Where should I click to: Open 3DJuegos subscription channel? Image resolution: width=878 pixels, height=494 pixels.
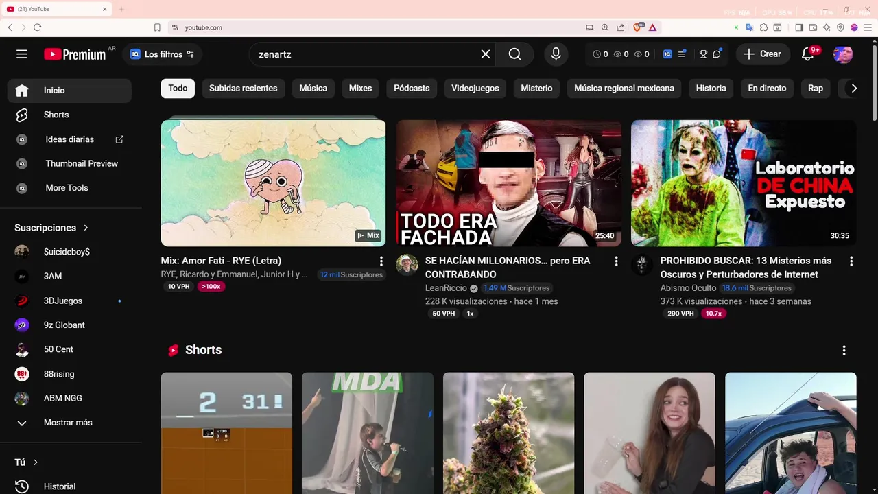(x=69, y=301)
